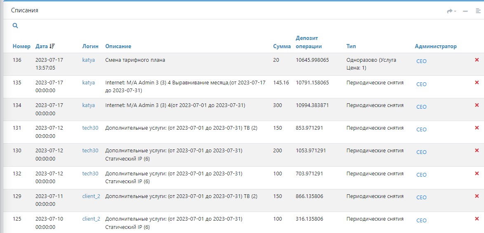This screenshot has height=233, width=484.
Task: Delete record 132 with red X
Action: (x=477, y=173)
